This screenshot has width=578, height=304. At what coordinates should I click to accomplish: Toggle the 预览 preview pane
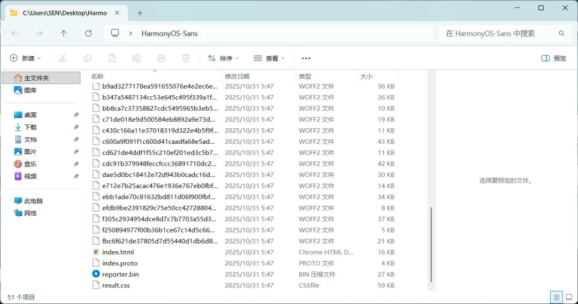click(x=553, y=58)
